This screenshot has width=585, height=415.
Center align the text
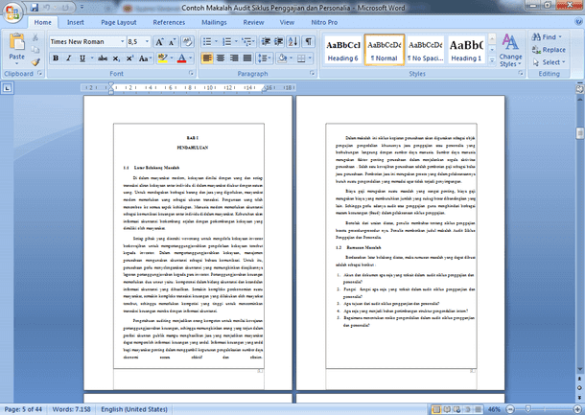[x=221, y=58]
